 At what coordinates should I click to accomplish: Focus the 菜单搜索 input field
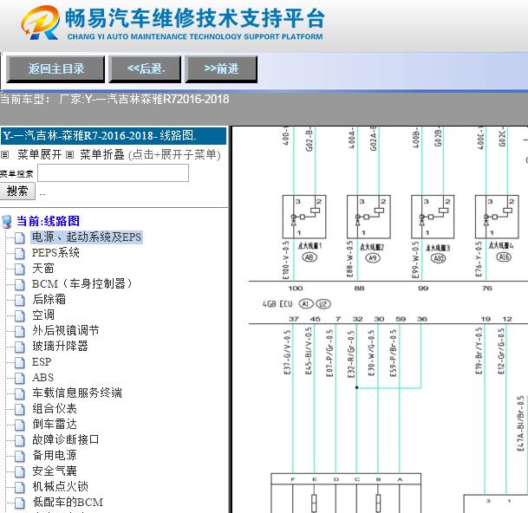click(x=113, y=173)
